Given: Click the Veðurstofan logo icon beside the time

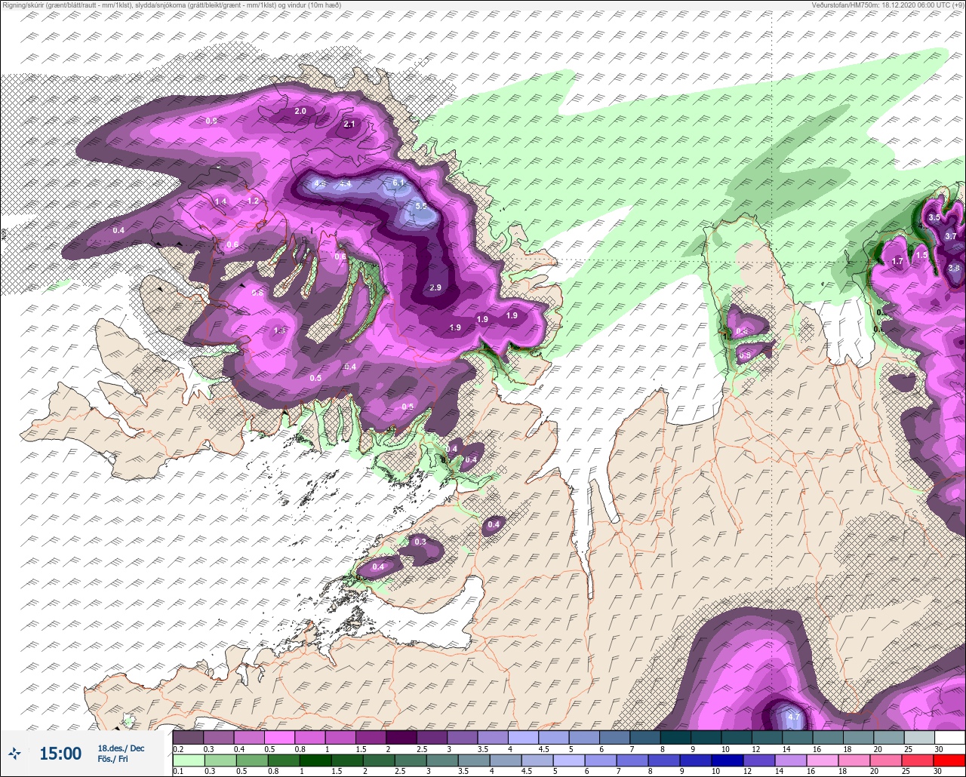Looking at the screenshot, I should coord(14,753).
